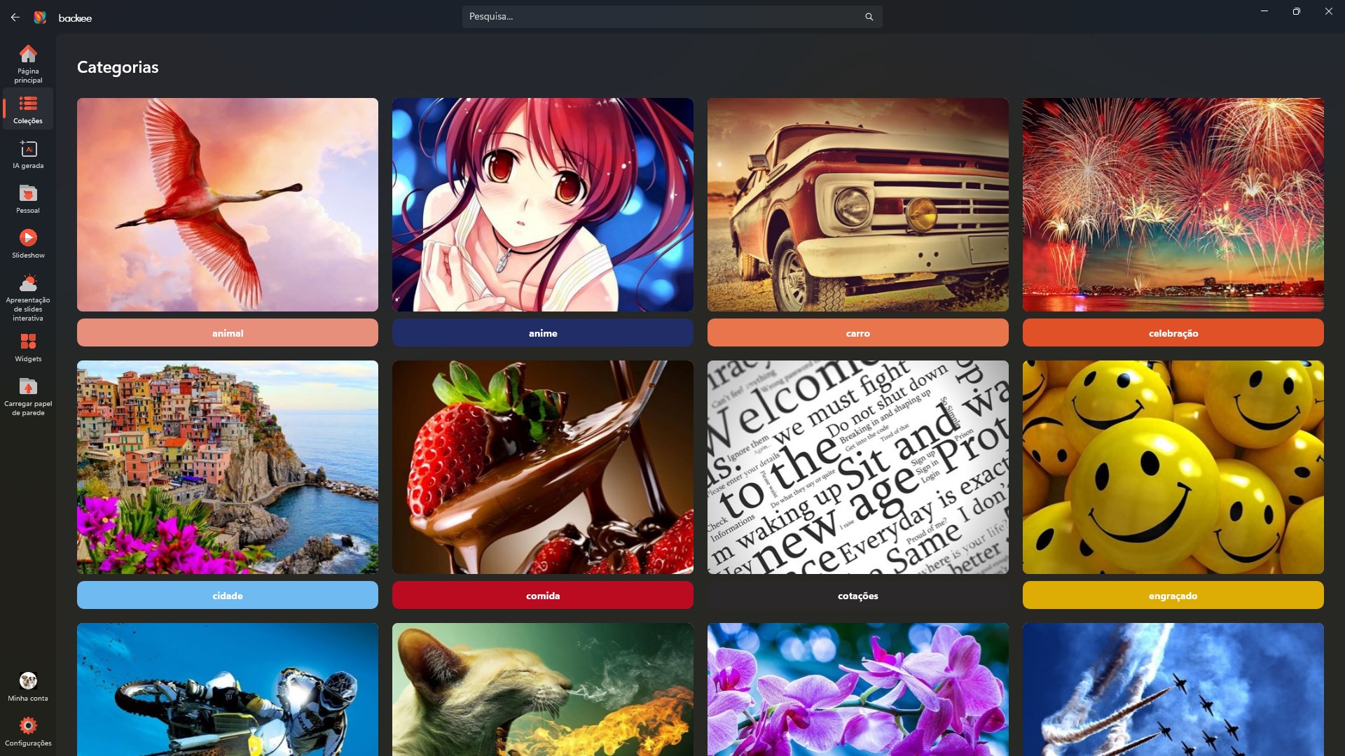The image size is (1345, 756).
Task: Open the Página principal home icon
Action: click(x=28, y=55)
